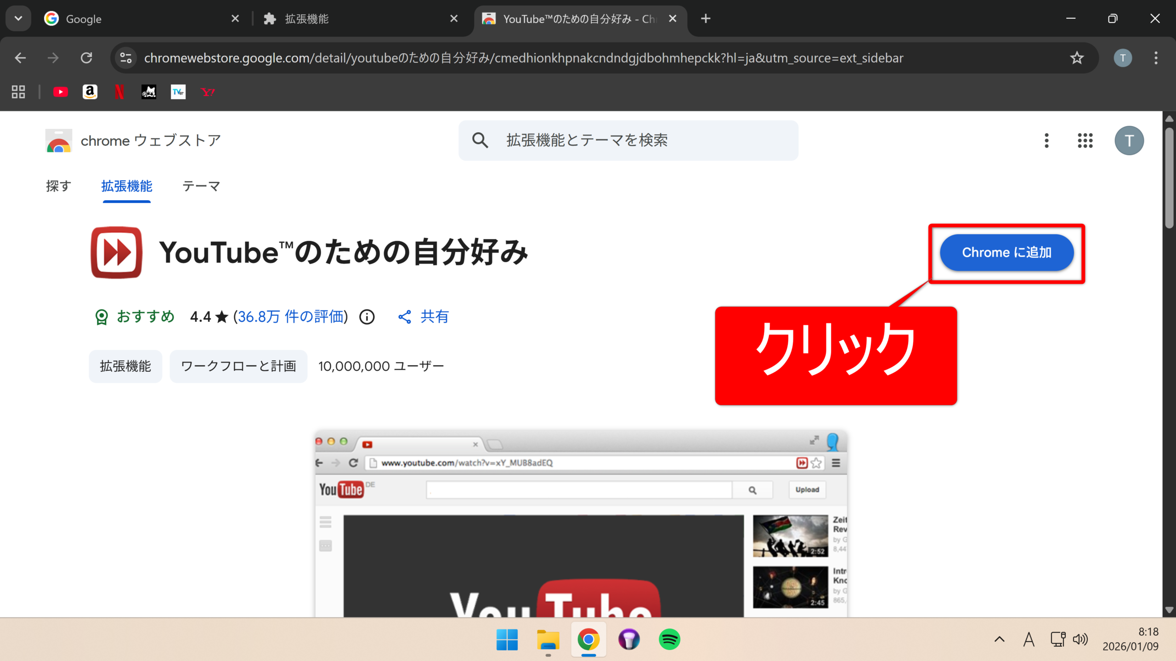Click the rating info circle icon
This screenshot has height=661, width=1176.
[x=367, y=317]
